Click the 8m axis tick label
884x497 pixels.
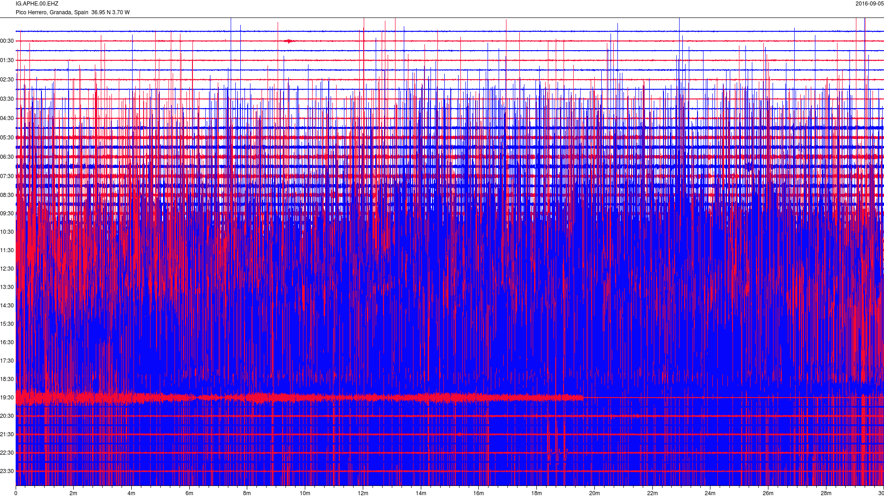pyautogui.click(x=247, y=493)
